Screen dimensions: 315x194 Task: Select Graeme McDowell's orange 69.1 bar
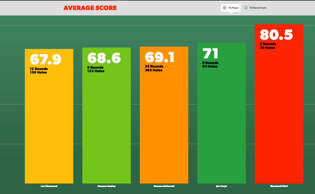pos(164,115)
